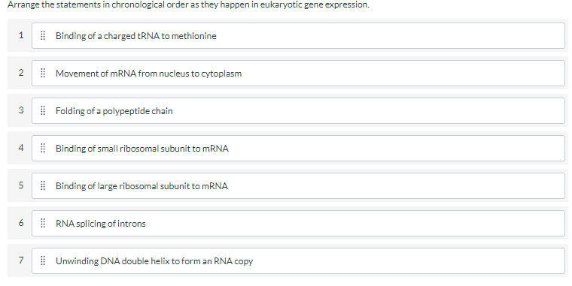Click drag handle for charged tRNA item
Screen dimensions: 572x286
point(43,36)
